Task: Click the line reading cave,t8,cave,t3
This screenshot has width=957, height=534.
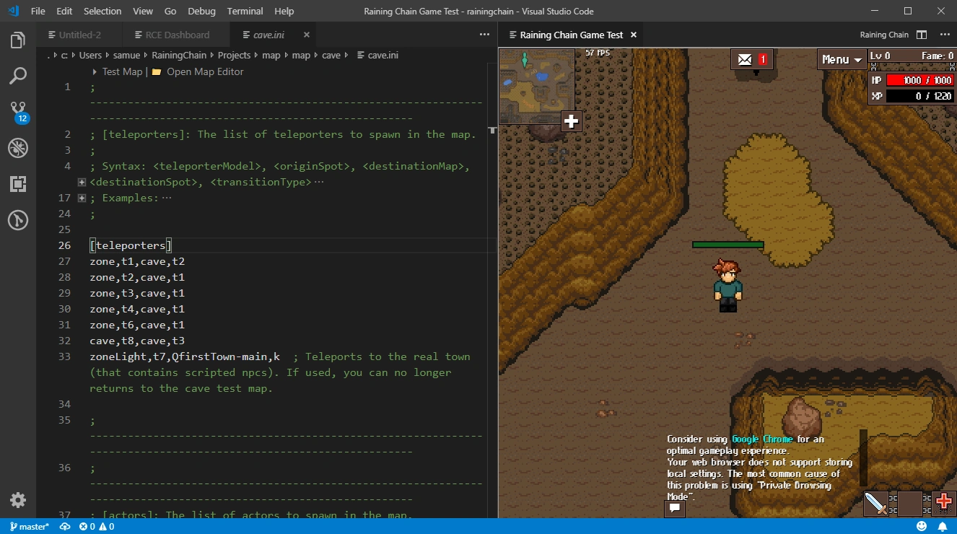Action: [137, 341]
